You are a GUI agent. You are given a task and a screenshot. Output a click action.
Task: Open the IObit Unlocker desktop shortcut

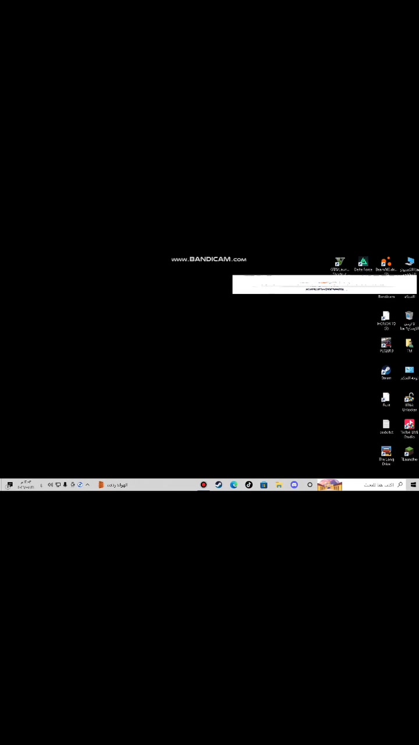point(409,402)
